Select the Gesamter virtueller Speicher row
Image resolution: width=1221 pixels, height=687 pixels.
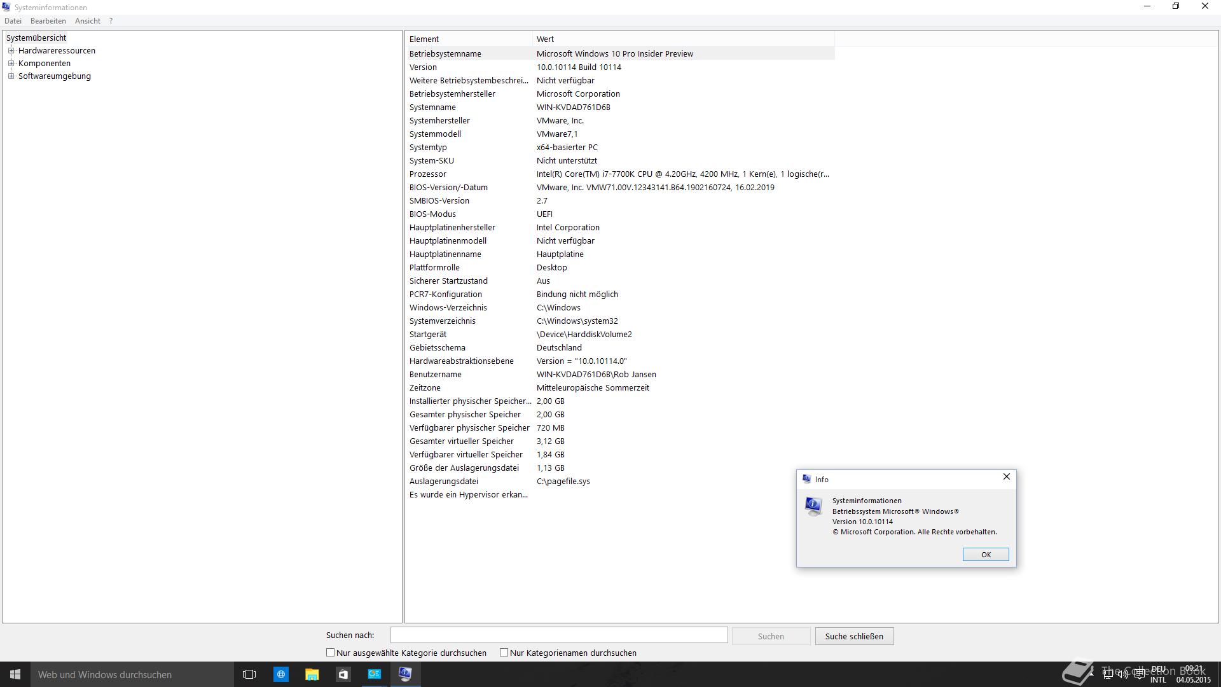point(620,441)
